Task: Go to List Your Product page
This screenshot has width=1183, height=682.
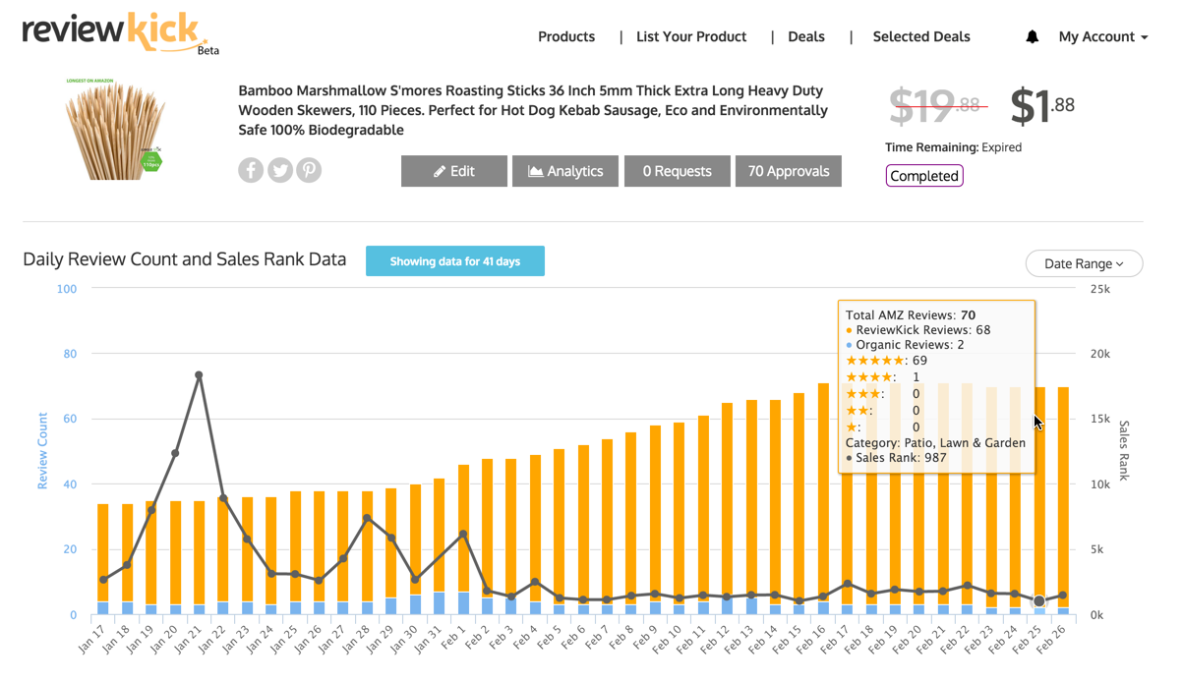Action: (691, 36)
